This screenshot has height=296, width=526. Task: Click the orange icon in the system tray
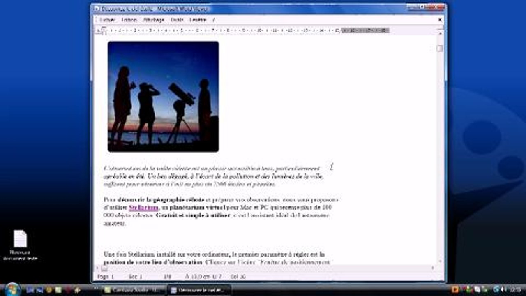pos(455,289)
